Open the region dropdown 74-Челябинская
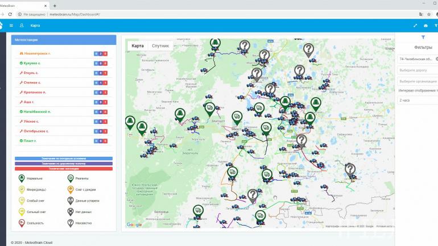The image size is (438, 246). click(417, 59)
